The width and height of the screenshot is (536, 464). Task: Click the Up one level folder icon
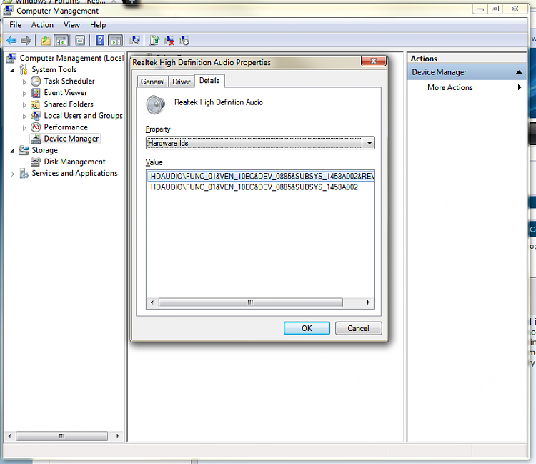46,41
